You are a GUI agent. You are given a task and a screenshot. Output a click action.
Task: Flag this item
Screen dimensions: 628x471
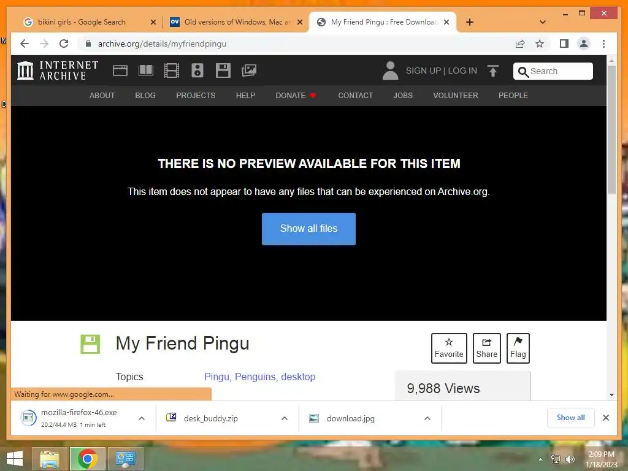click(518, 348)
